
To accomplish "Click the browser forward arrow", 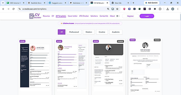I will click(x=8, y=9).
